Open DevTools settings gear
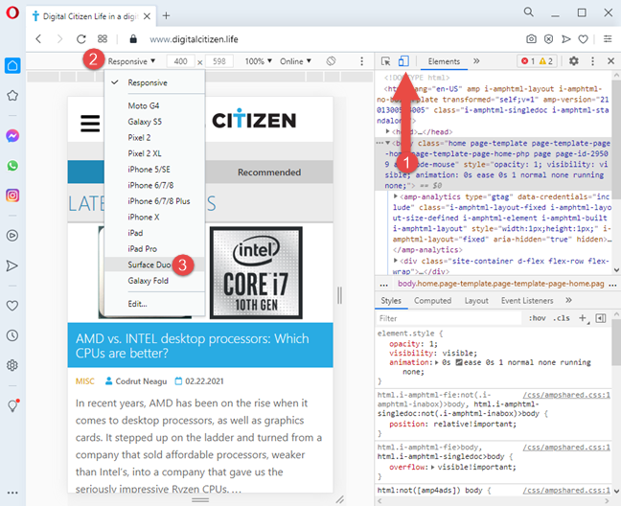Image resolution: width=621 pixels, height=506 pixels. point(573,60)
